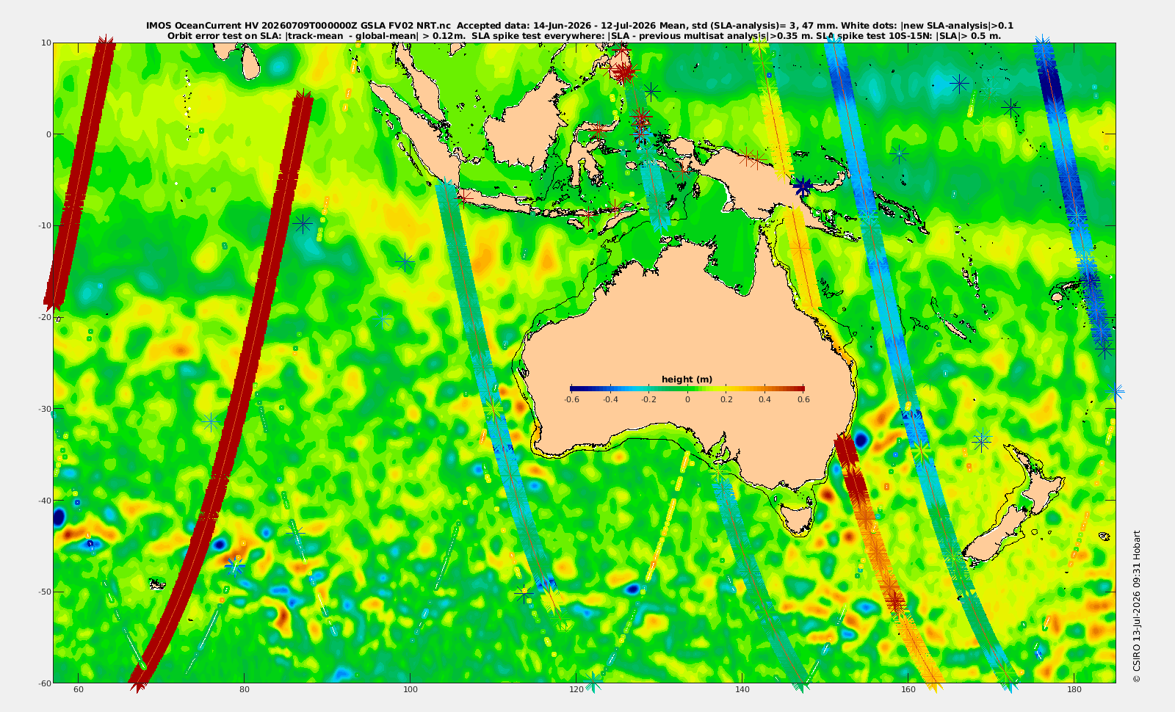Image resolution: width=1175 pixels, height=712 pixels.
Task: Select the positive "0.4" colorbar tick label
Action: click(x=765, y=399)
